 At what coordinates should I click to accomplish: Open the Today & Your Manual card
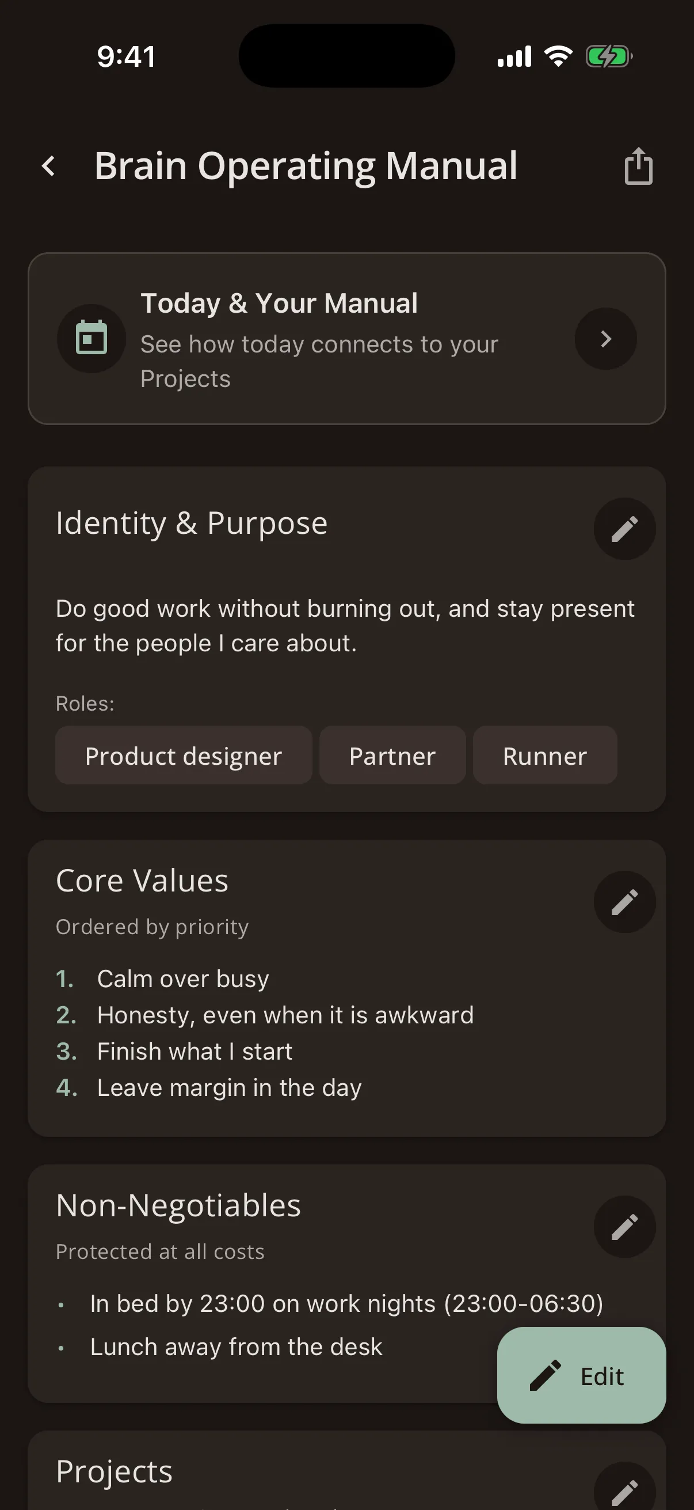coord(346,339)
